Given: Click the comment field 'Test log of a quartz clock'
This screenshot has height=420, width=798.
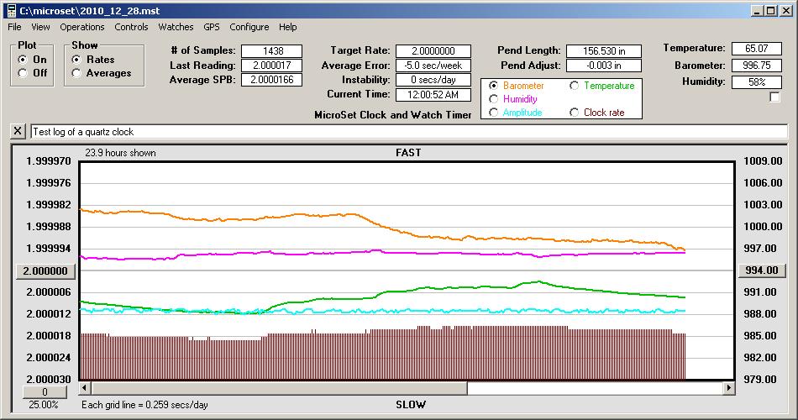Looking at the screenshot, I should [409, 132].
